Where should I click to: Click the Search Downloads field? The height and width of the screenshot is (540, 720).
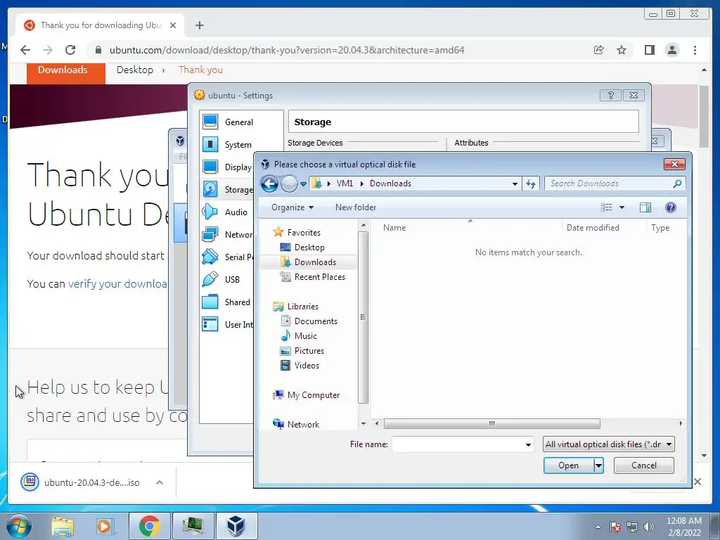pyautogui.click(x=615, y=184)
